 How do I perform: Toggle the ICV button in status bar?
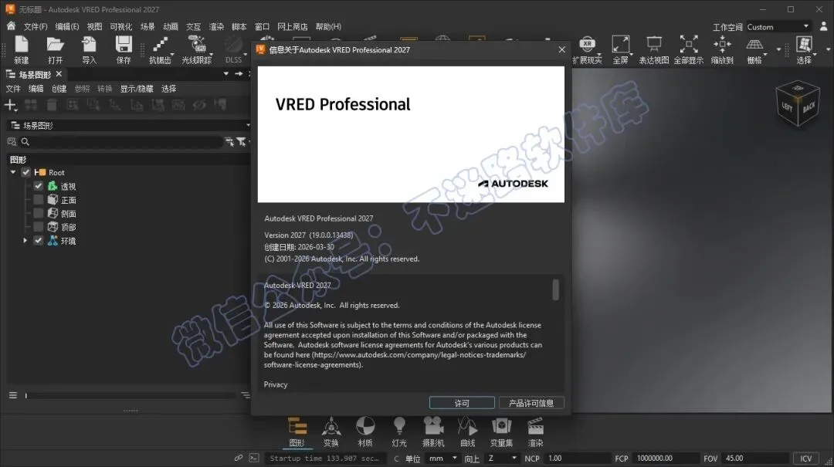805,459
